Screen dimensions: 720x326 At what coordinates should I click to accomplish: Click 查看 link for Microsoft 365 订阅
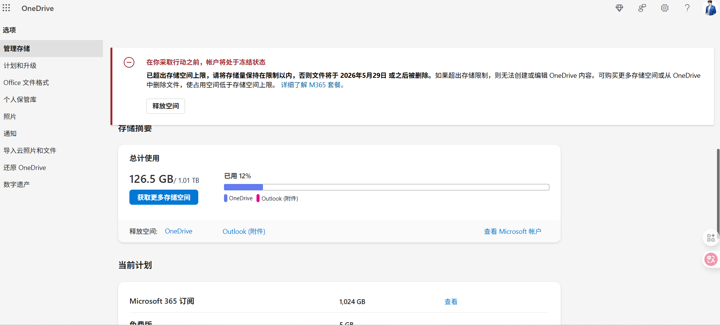451,301
